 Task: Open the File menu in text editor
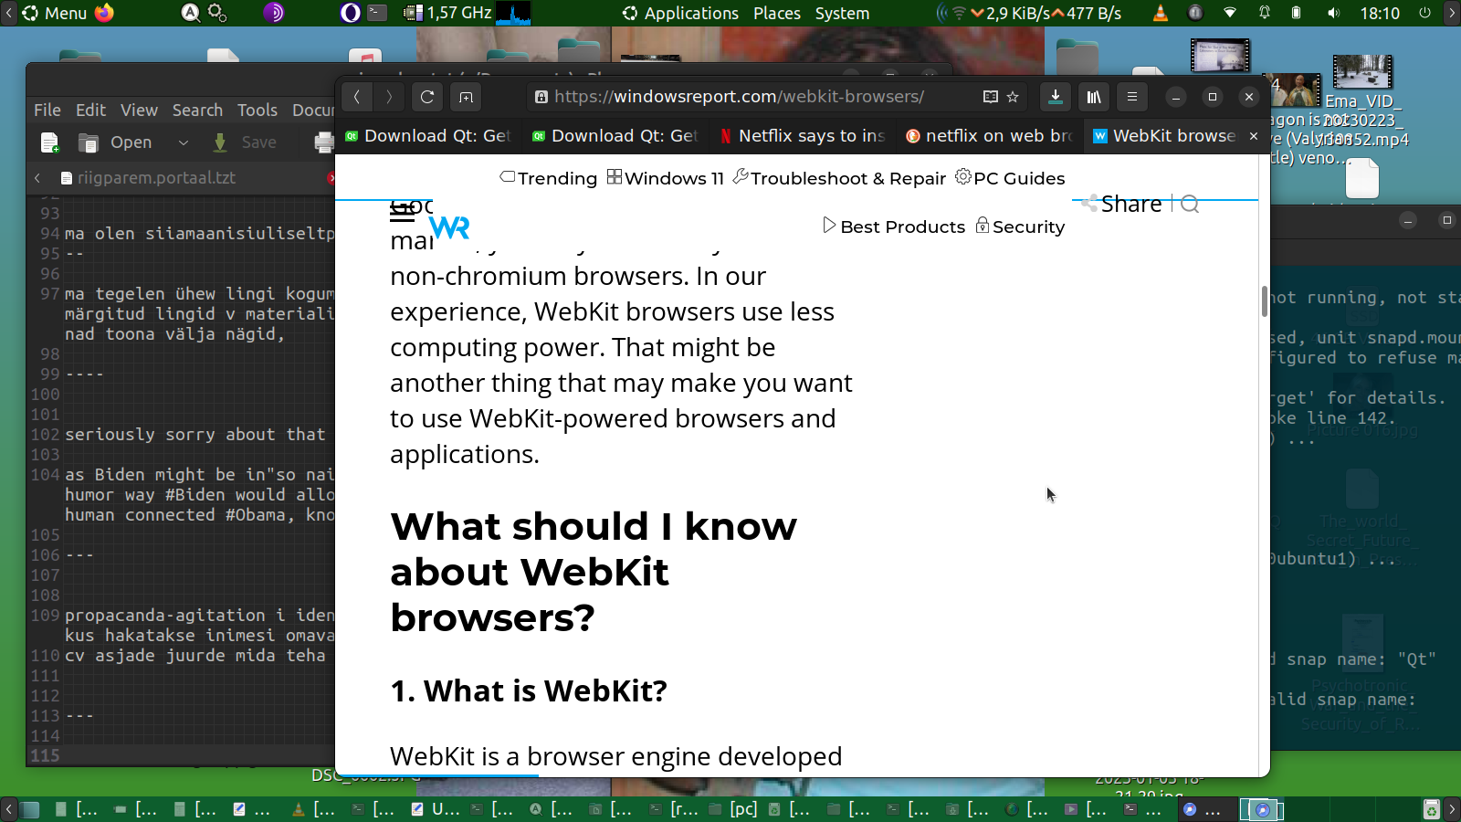pos(47,111)
